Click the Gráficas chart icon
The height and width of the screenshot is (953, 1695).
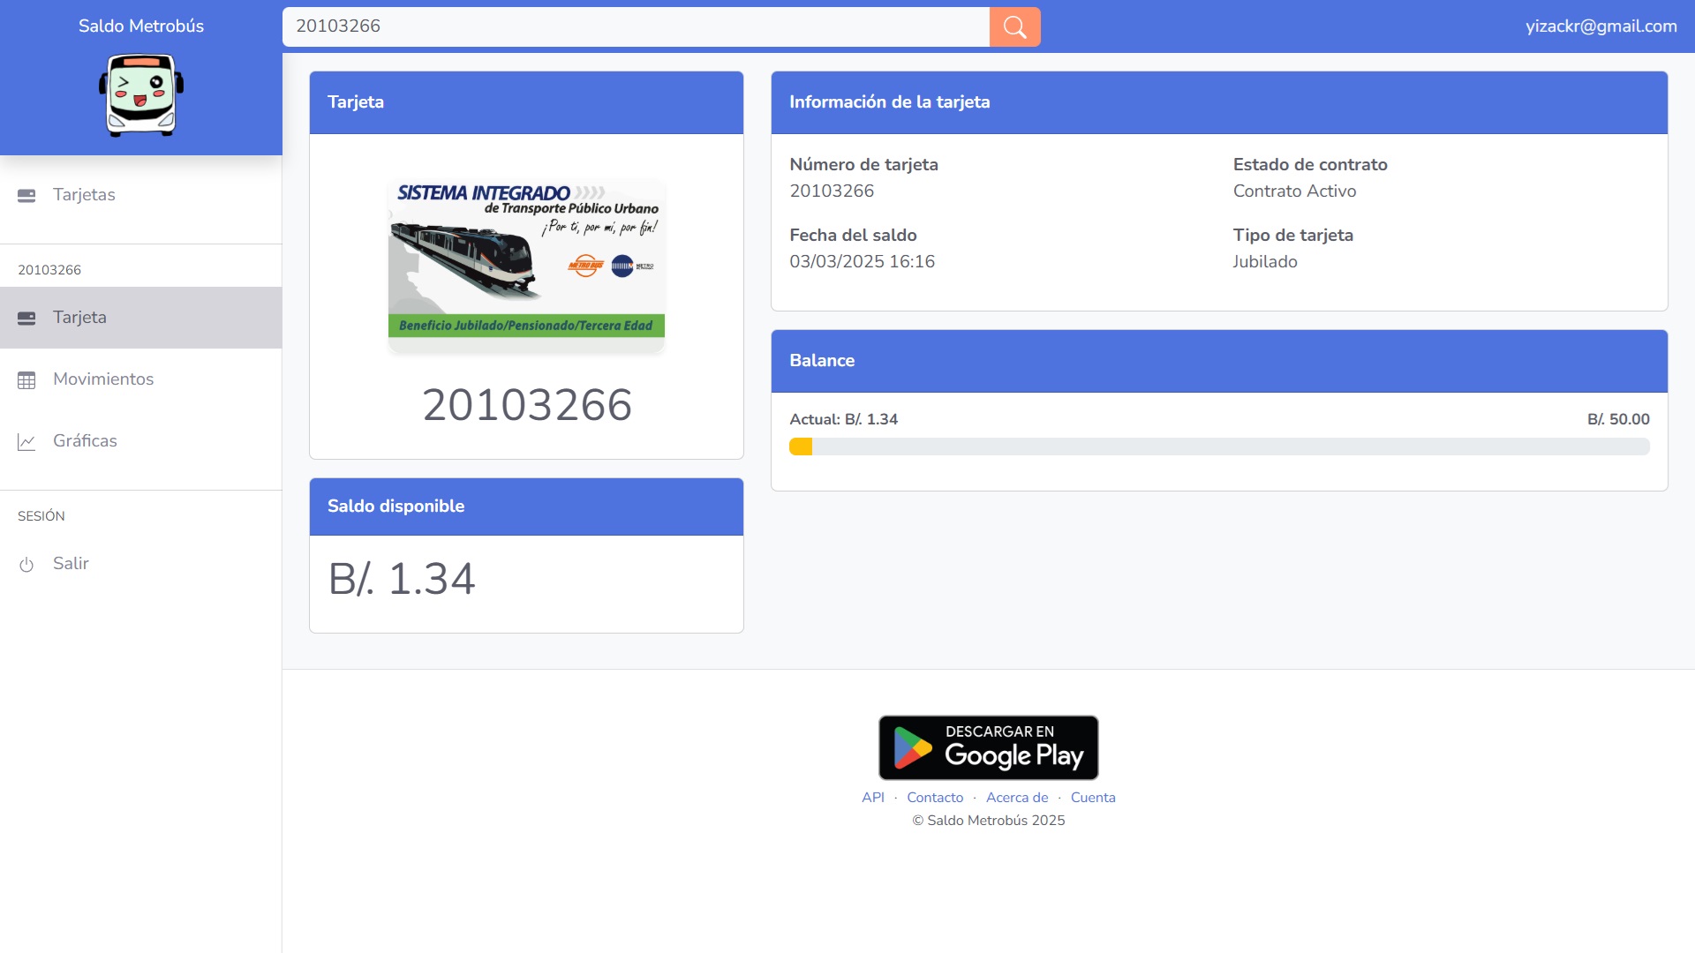tap(26, 442)
